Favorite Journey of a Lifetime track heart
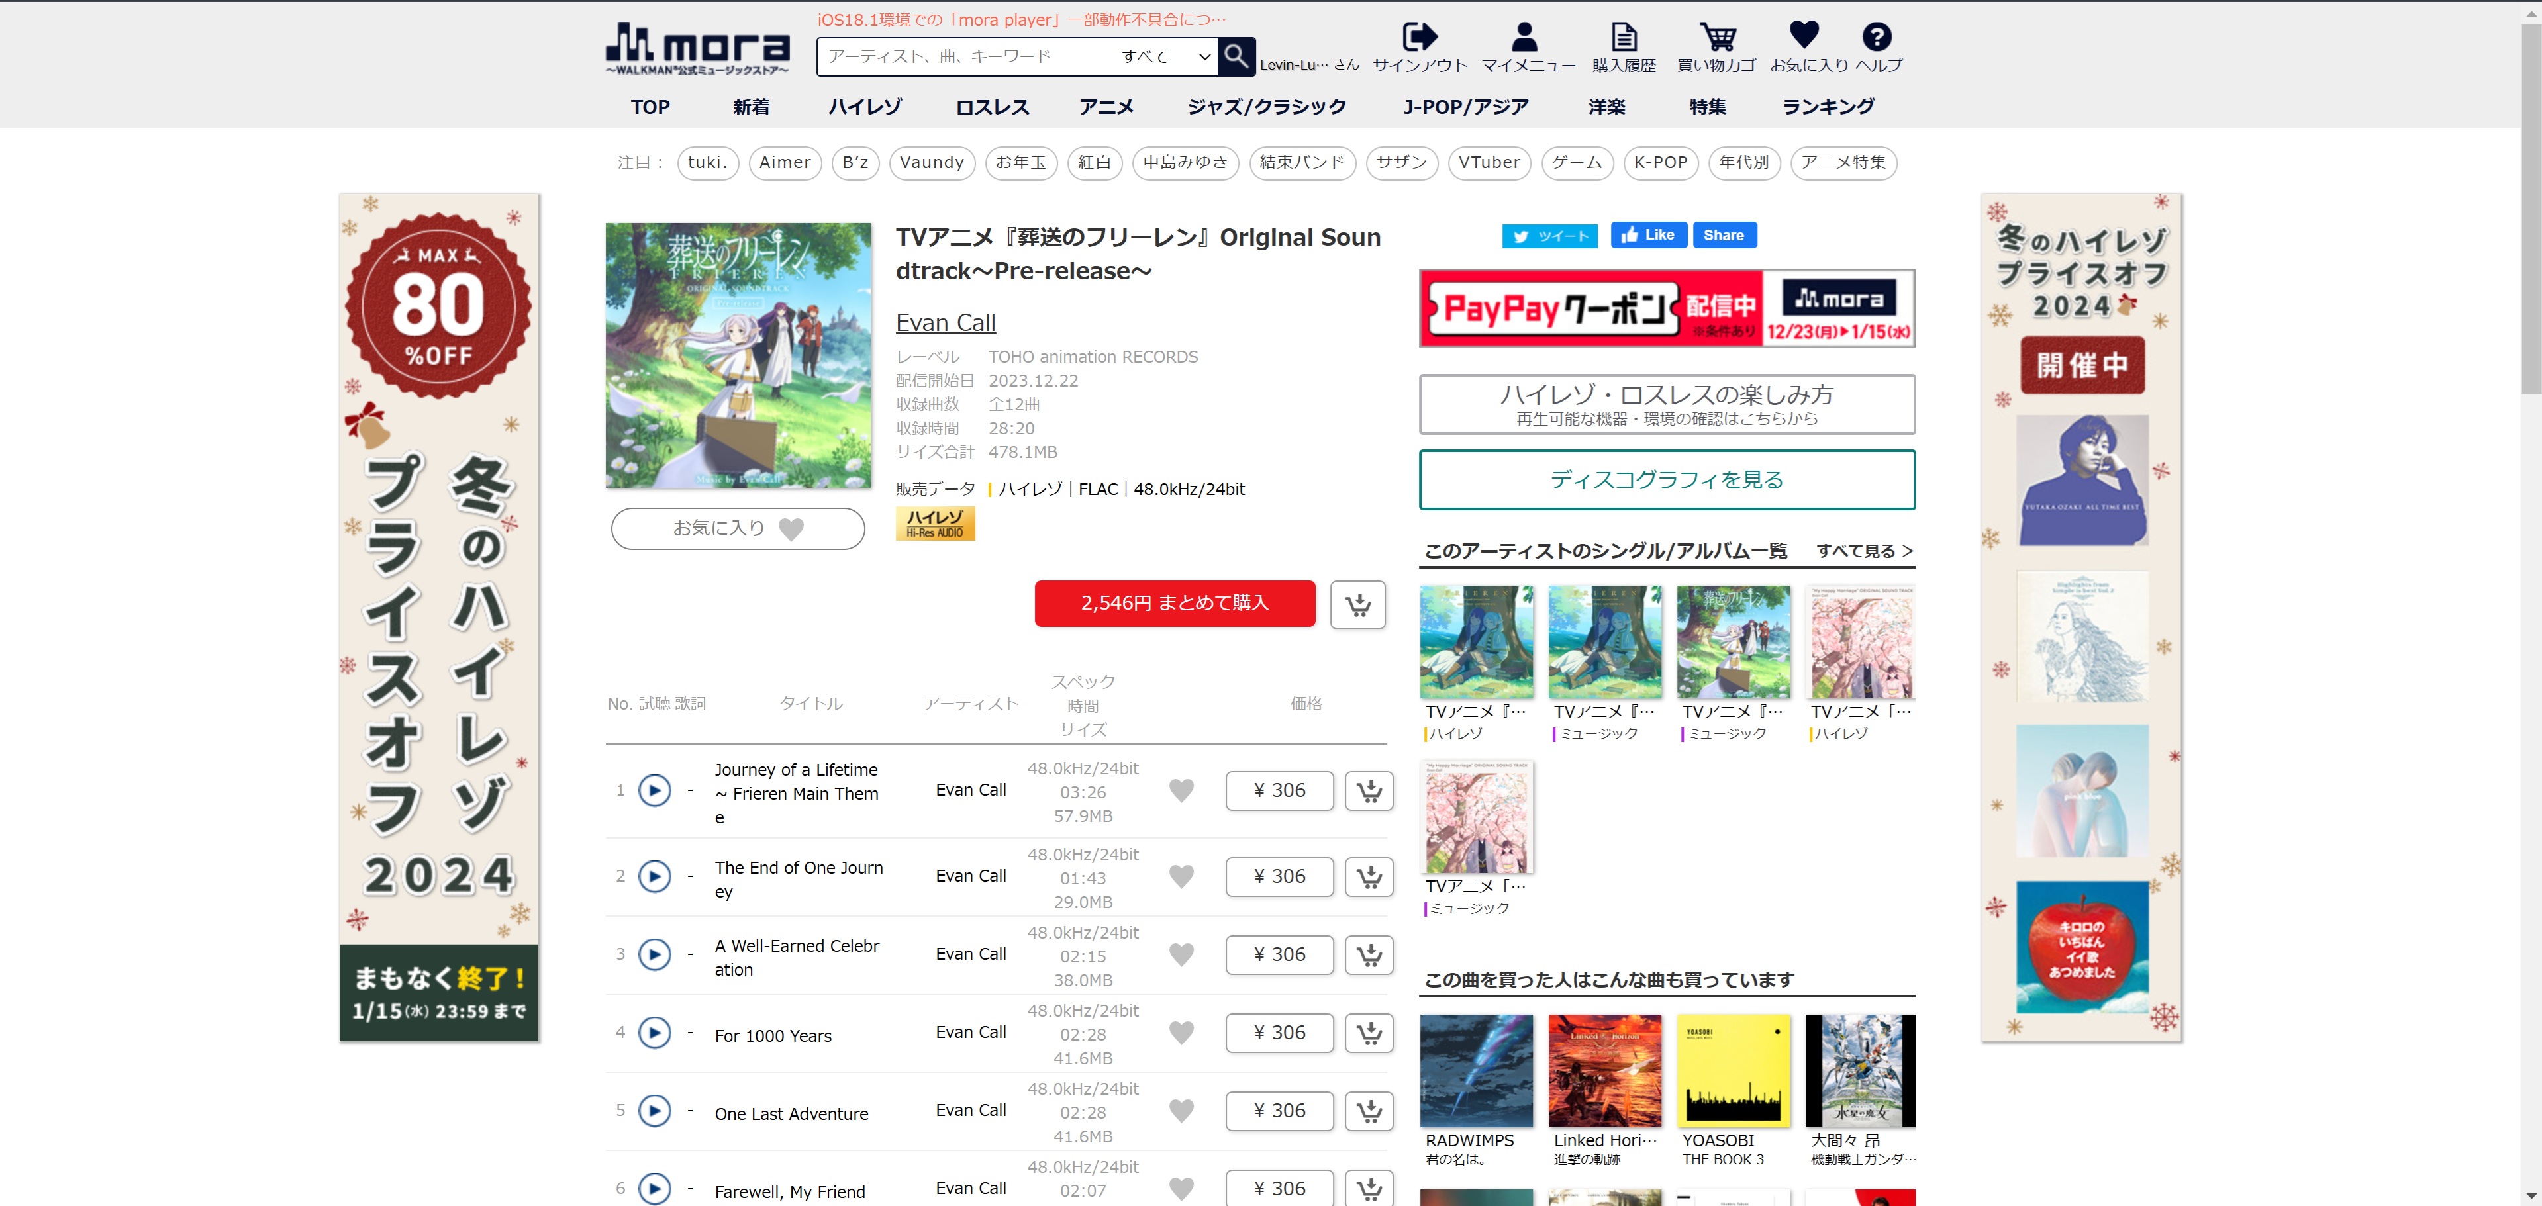2542x1206 pixels. [1181, 791]
